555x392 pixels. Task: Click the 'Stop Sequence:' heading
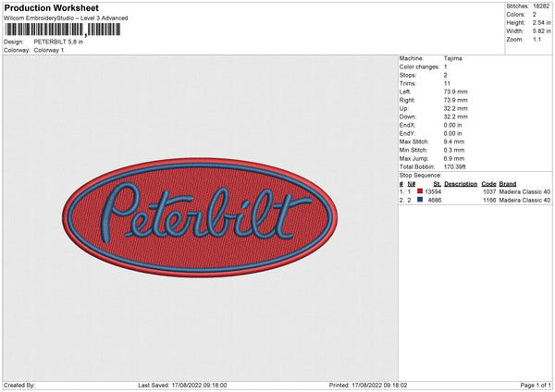(x=421, y=176)
